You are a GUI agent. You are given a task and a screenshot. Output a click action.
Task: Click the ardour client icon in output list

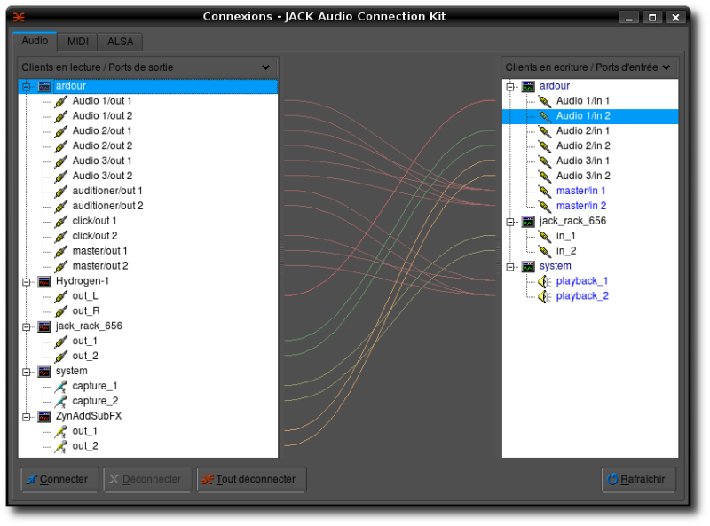[44, 86]
